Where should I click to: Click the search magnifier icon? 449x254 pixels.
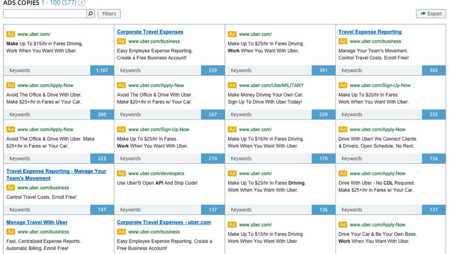tap(90, 14)
